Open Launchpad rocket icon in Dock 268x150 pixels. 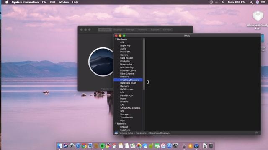coord(72,146)
